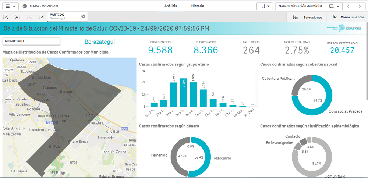The height and width of the screenshot is (178, 368).
Task: Switch to the Historia tab
Action: click(198, 6)
